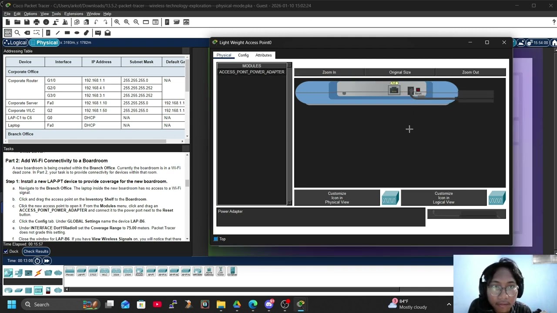This screenshot has width=557, height=313.
Task: Click the Zoom In button for device view
Action: pos(329,72)
